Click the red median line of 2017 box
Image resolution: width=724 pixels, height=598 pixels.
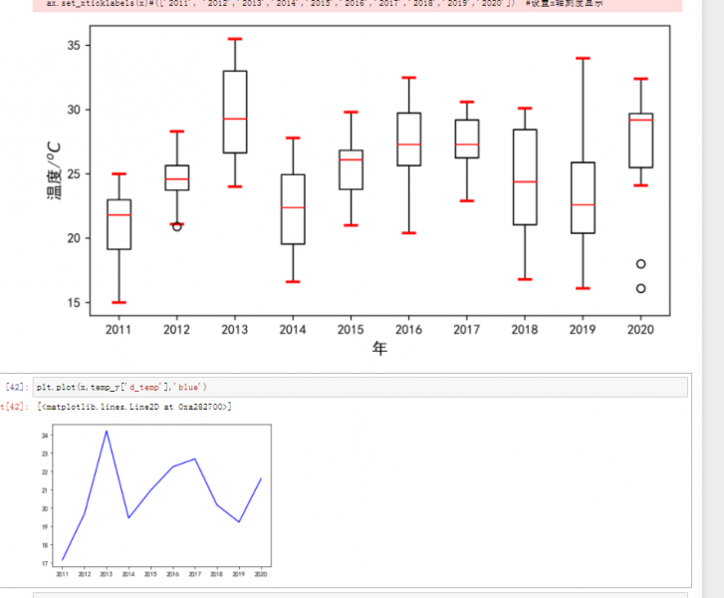coord(466,145)
